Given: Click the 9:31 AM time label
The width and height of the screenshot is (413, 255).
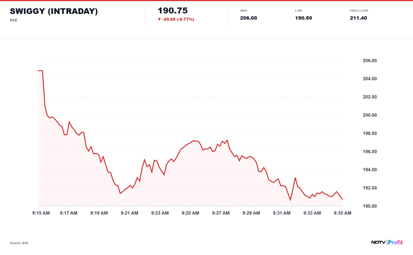Looking at the screenshot, I should coord(282,213).
